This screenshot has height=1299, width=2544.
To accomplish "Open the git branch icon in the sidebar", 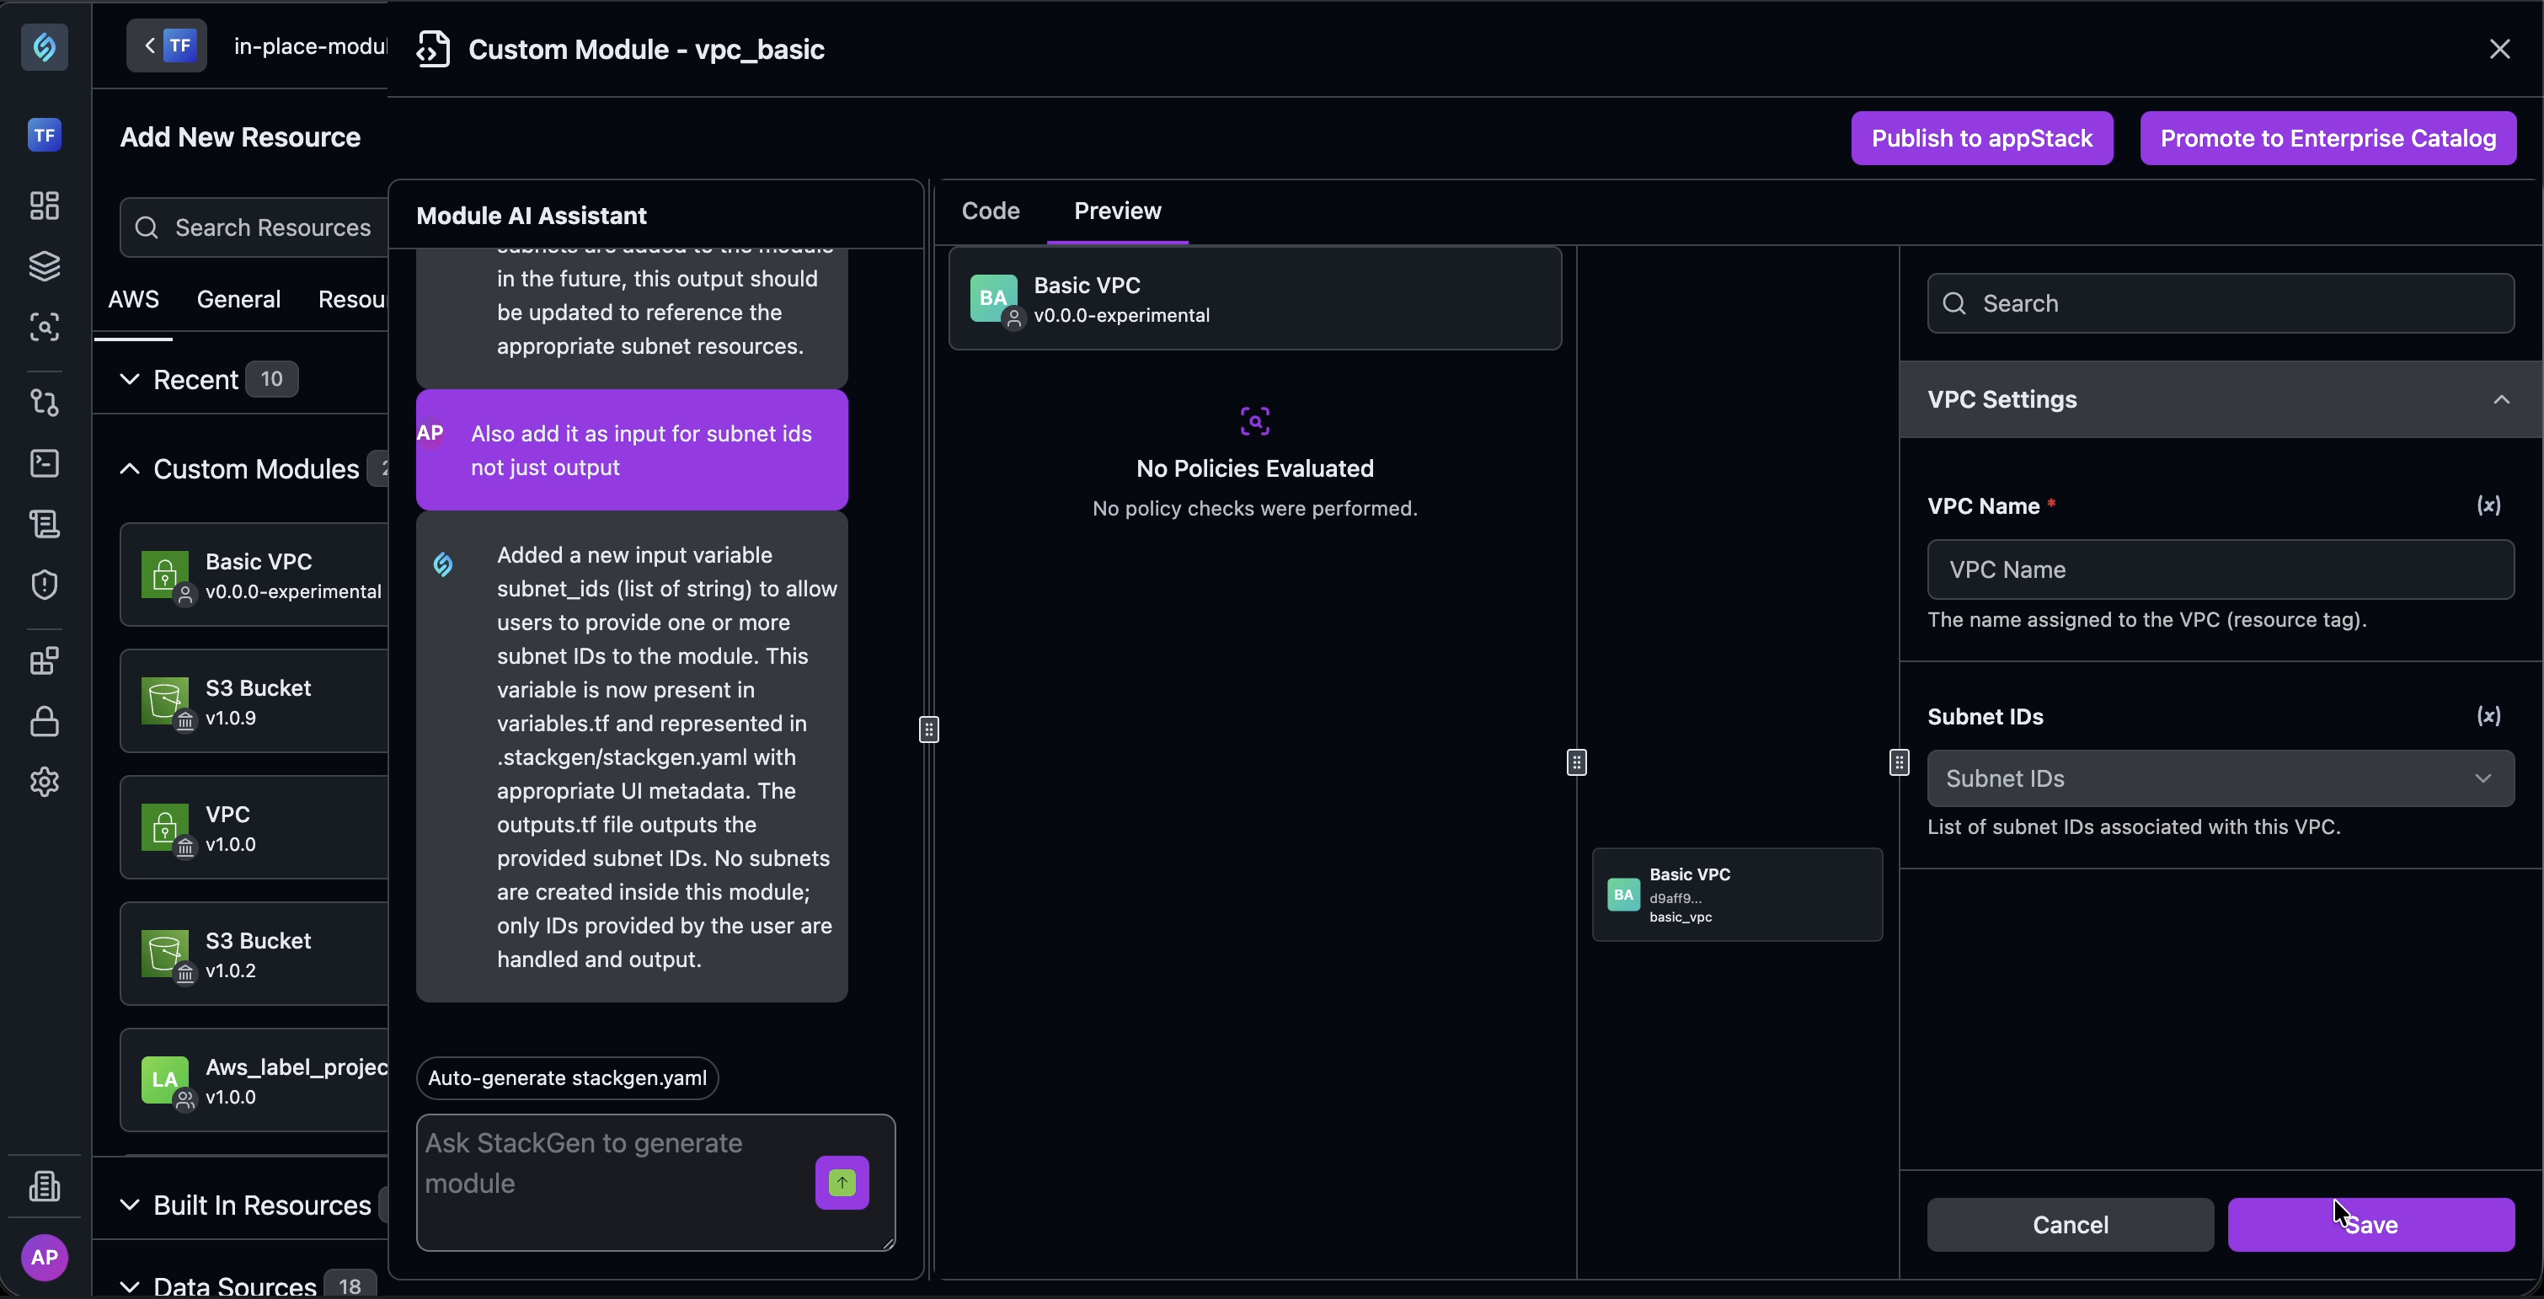I will (45, 402).
